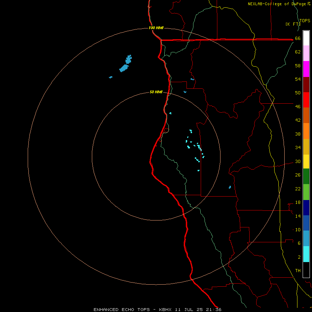Click the "18" legend value
The height and width of the screenshot is (312, 312).
tap(298, 202)
